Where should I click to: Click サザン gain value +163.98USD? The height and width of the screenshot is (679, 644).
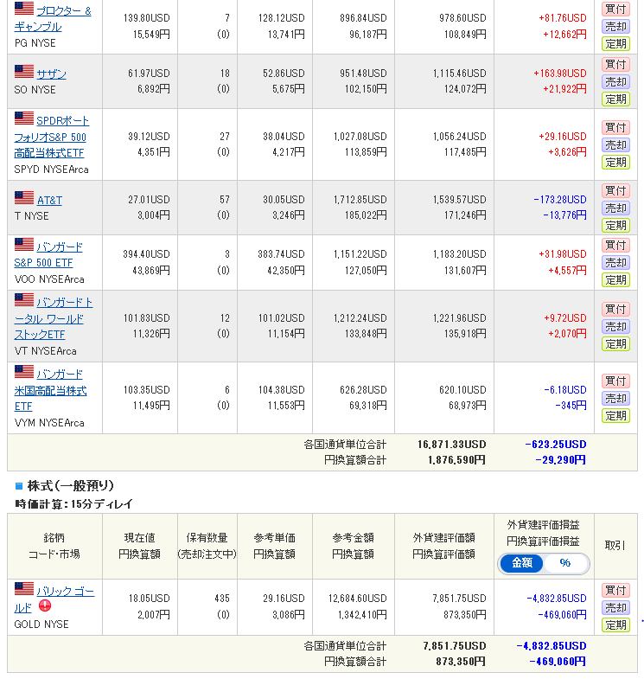560,74
